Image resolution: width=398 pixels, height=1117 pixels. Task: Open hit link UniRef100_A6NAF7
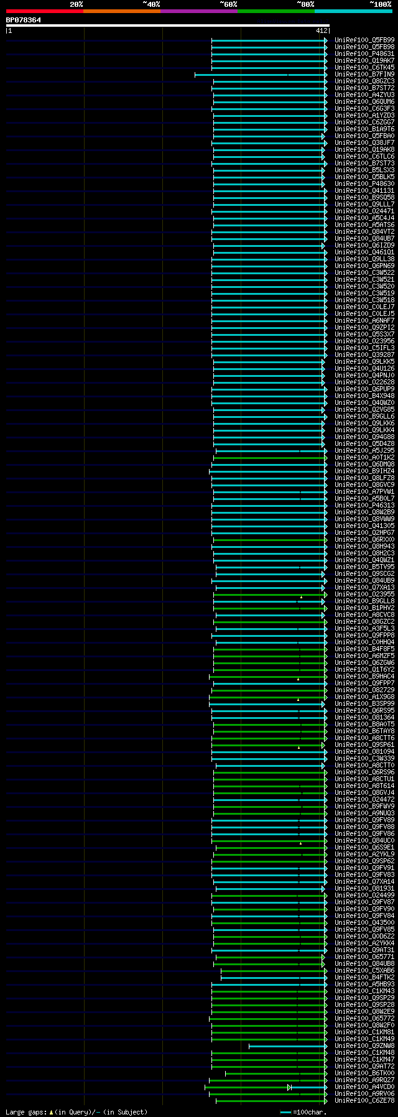(x=364, y=320)
